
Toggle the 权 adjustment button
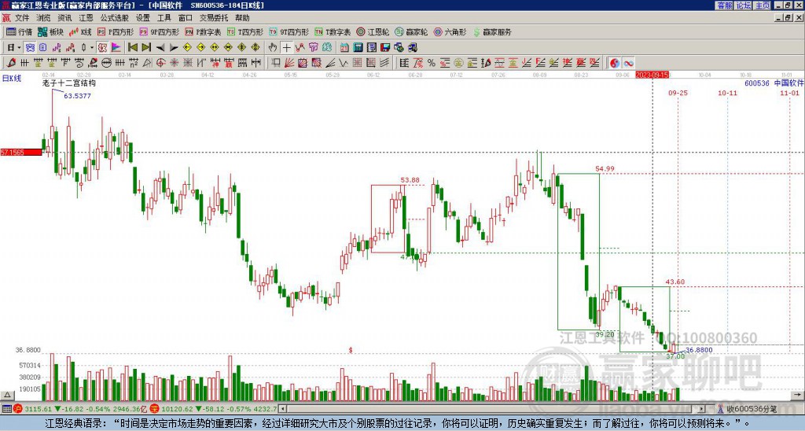102,47
